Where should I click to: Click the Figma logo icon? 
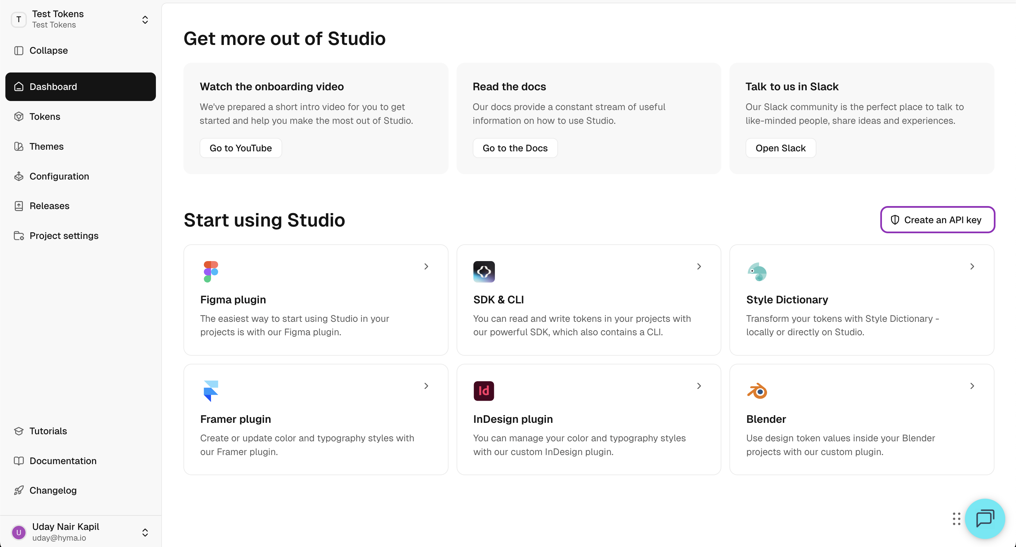211,272
